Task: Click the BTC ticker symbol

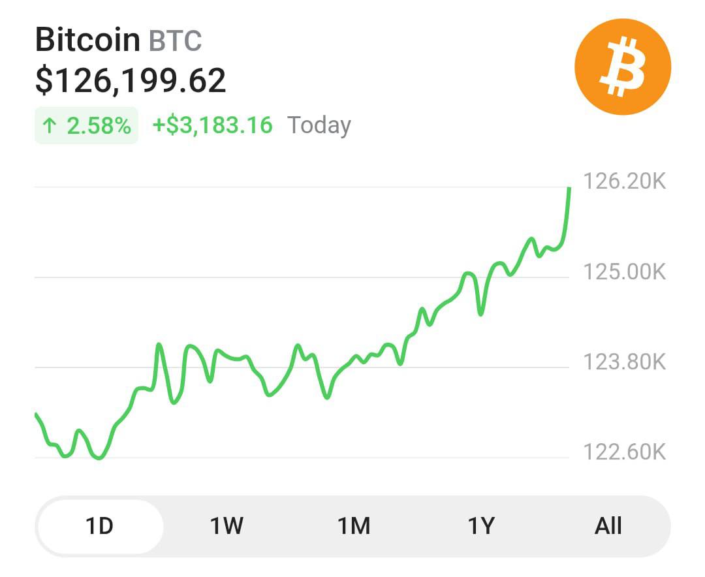Action: pyautogui.click(x=176, y=41)
